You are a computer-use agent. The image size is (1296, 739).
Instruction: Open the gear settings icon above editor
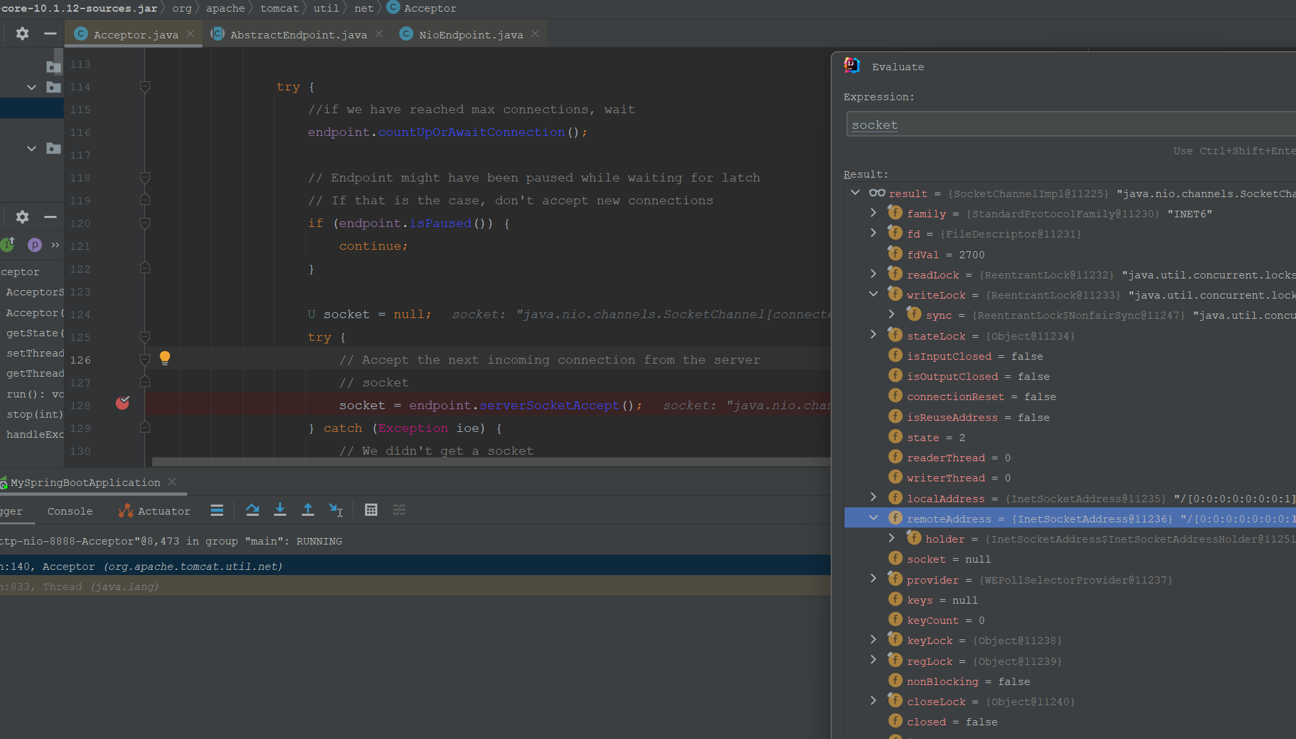pos(22,34)
